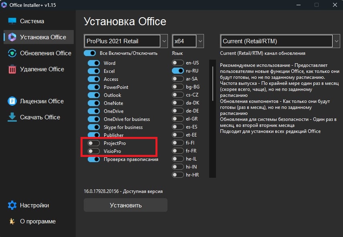Click the Установить button
The image size is (343, 237).
coord(125,205)
